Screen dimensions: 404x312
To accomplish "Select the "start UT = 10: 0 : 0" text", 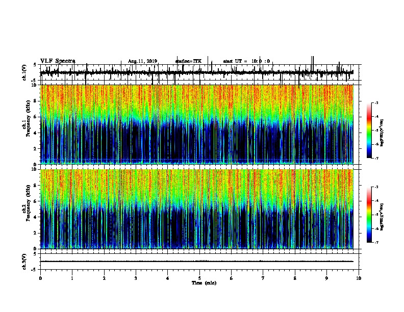I will point(246,61).
